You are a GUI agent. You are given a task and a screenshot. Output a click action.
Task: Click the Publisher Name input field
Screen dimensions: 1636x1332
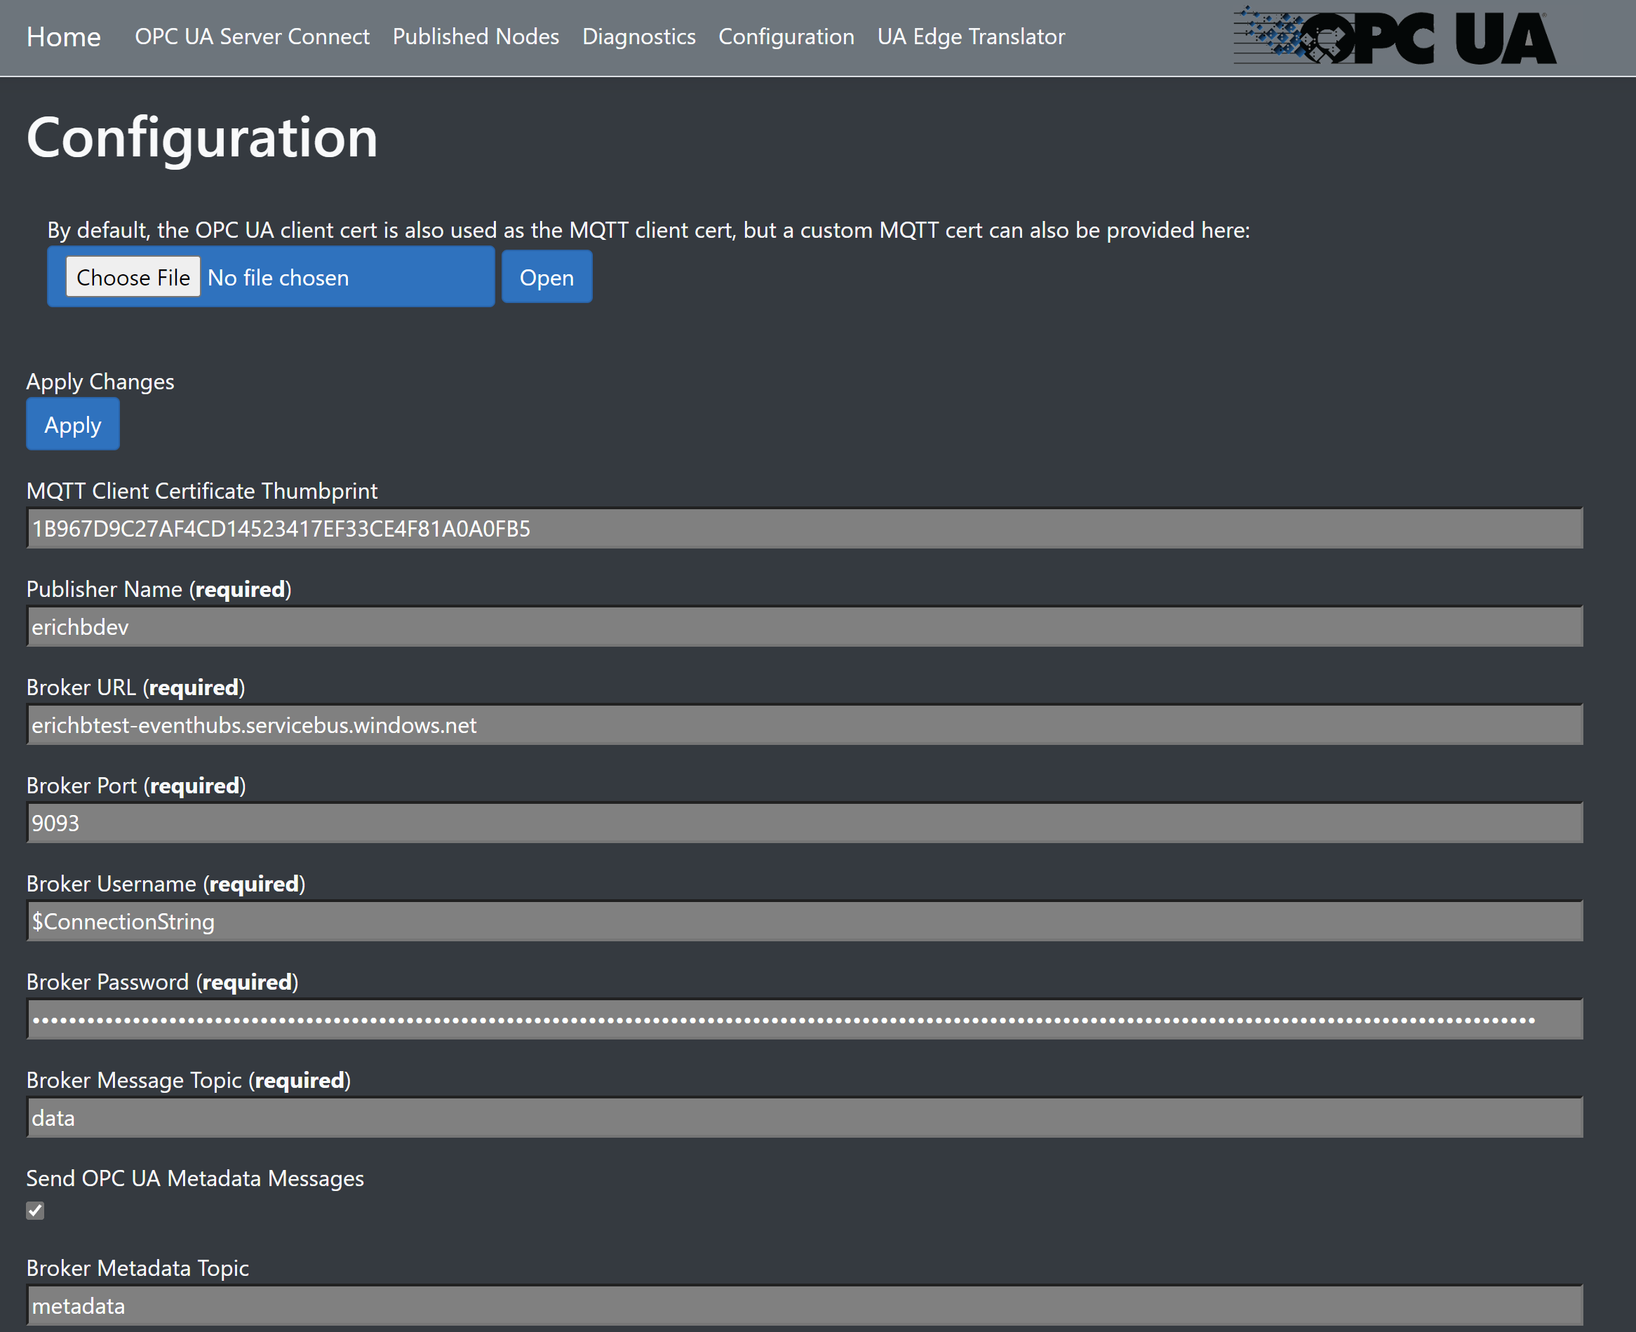click(804, 626)
